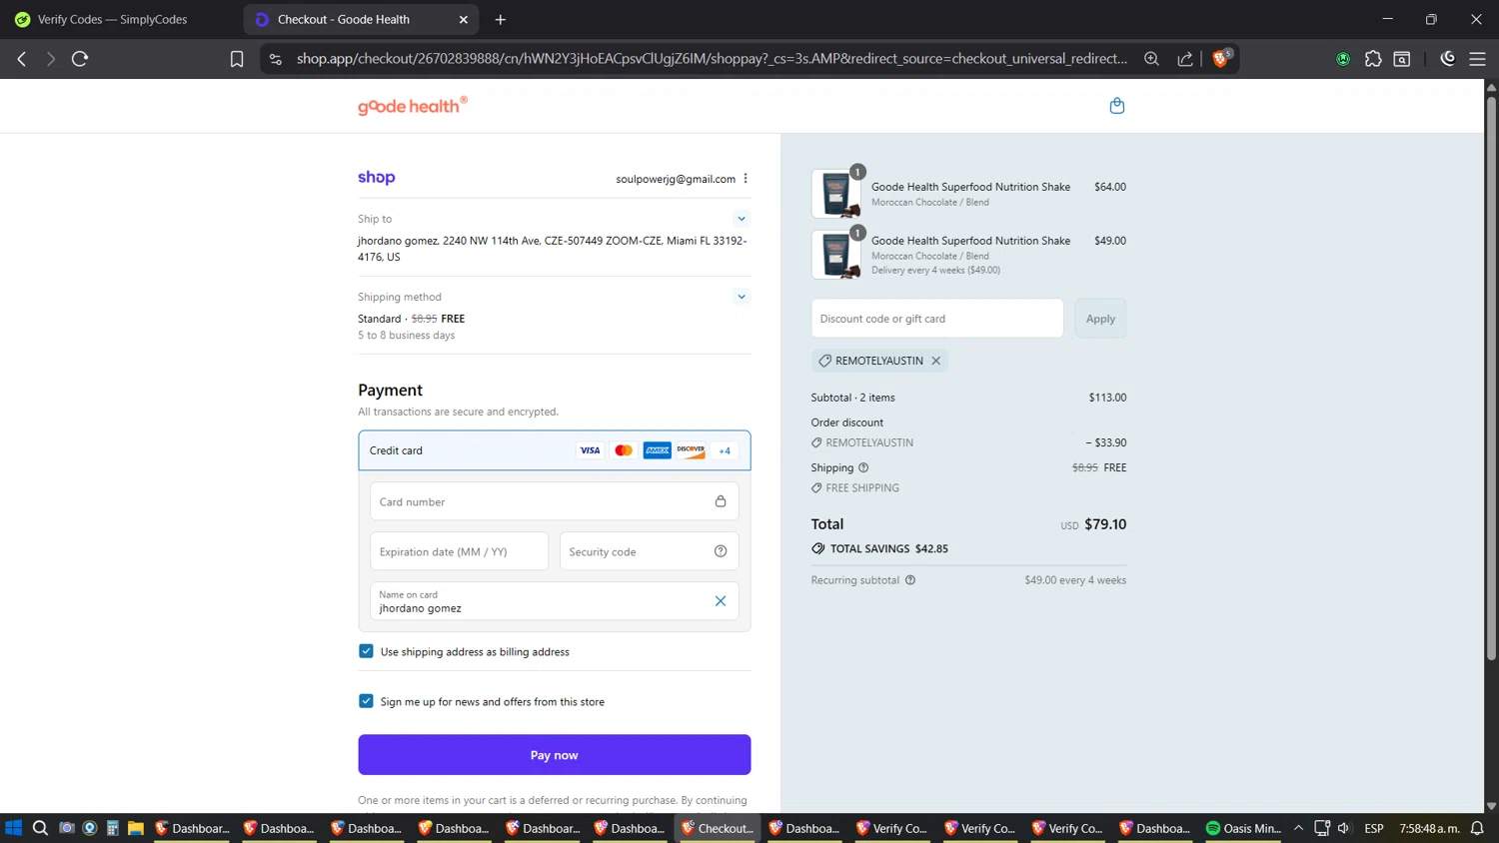Open Spotify Oasis taskbar item
The height and width of the screenshot is (843, 1499).
[x=1243, y=828]
